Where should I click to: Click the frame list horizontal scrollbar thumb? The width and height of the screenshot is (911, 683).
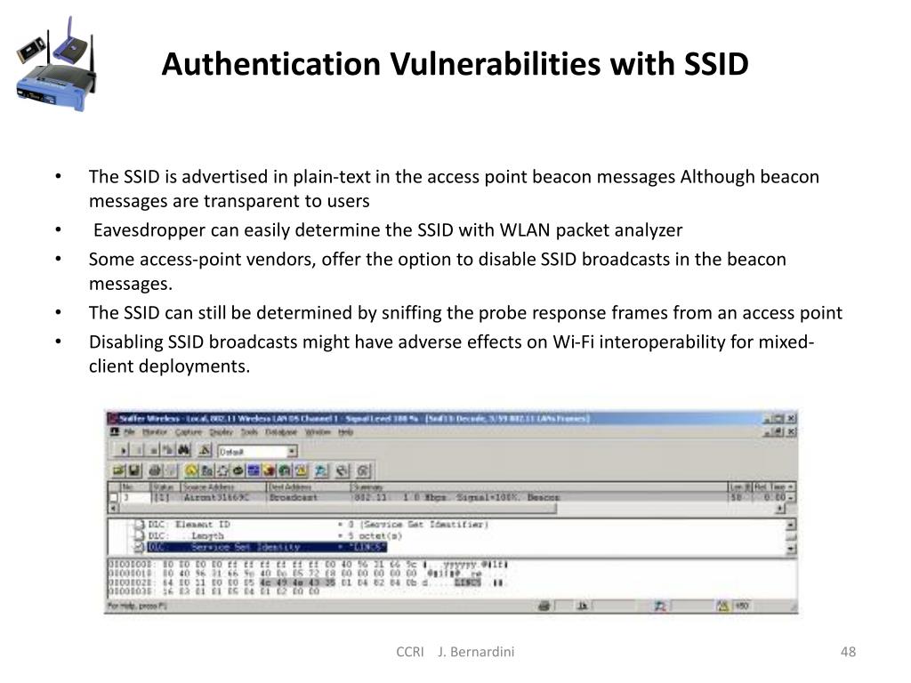[x=337, y=508]
